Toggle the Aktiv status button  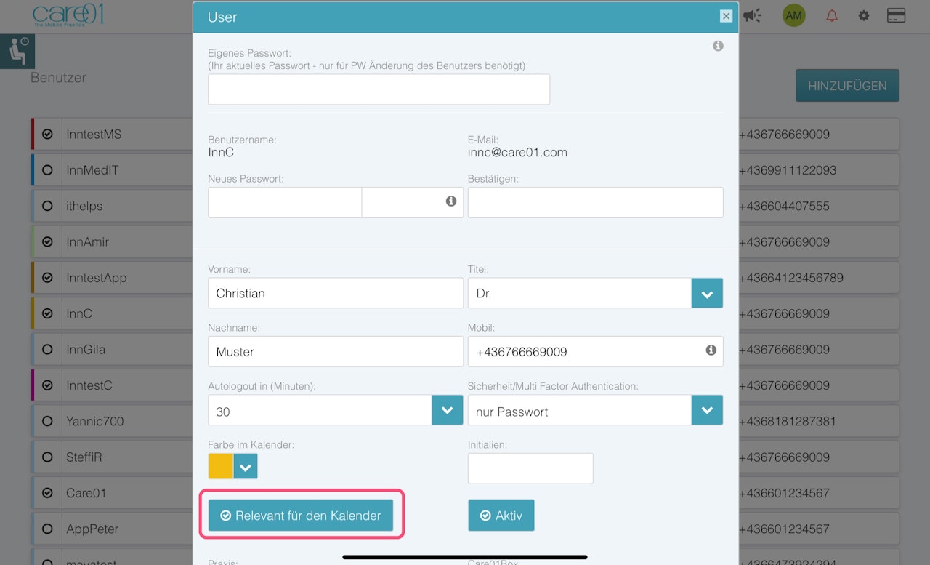[501, 516]
